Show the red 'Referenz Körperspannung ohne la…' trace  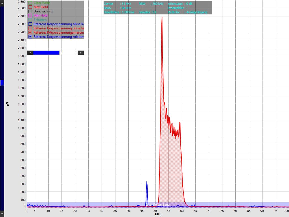[x=30, y=28]
